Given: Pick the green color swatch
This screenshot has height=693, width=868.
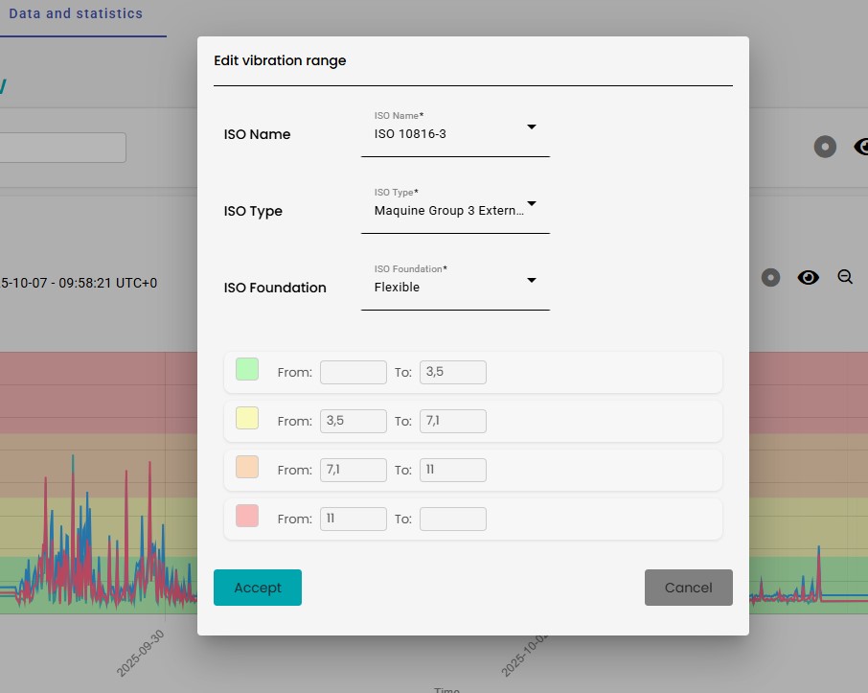Looking at the screenshot, I should click(x=246, y=369).
